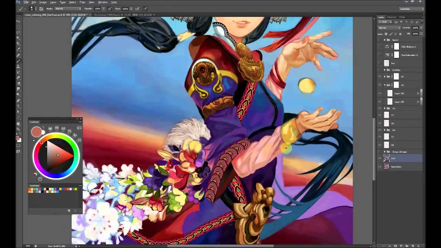Collapse the G6 group
Viewport: 441px width, 248px height.
pos(384,85)
